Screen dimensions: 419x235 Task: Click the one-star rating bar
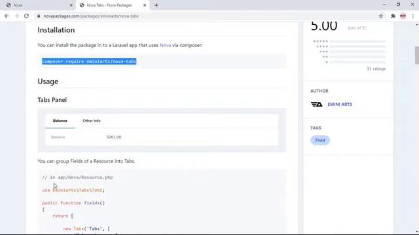click(x=358, y=62)
